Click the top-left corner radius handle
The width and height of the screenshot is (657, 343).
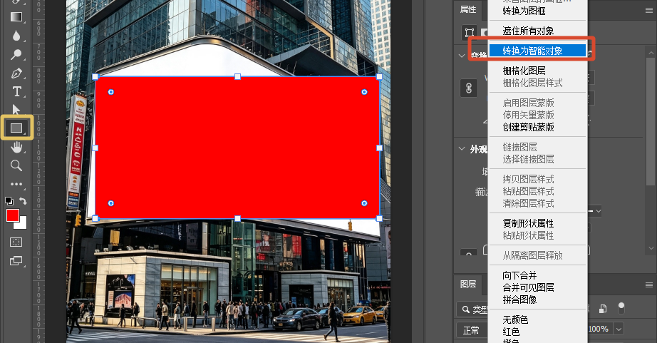click(x=111, y=92)
